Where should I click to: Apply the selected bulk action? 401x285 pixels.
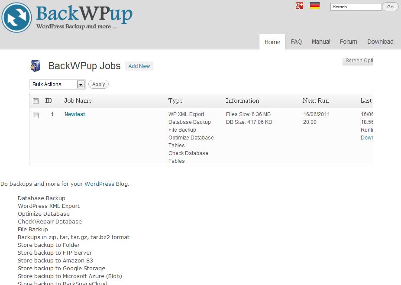(98, 84)
